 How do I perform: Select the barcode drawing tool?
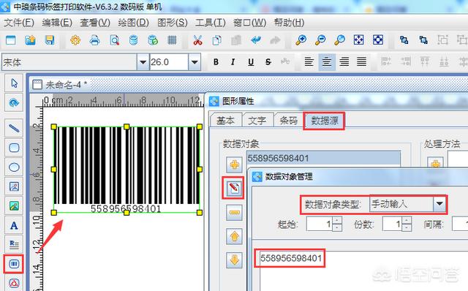pyautogui.click(x=14, y=264)
